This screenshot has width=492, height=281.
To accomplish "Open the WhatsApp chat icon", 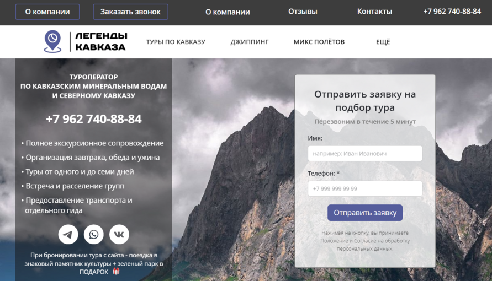I will coord(93,234).
